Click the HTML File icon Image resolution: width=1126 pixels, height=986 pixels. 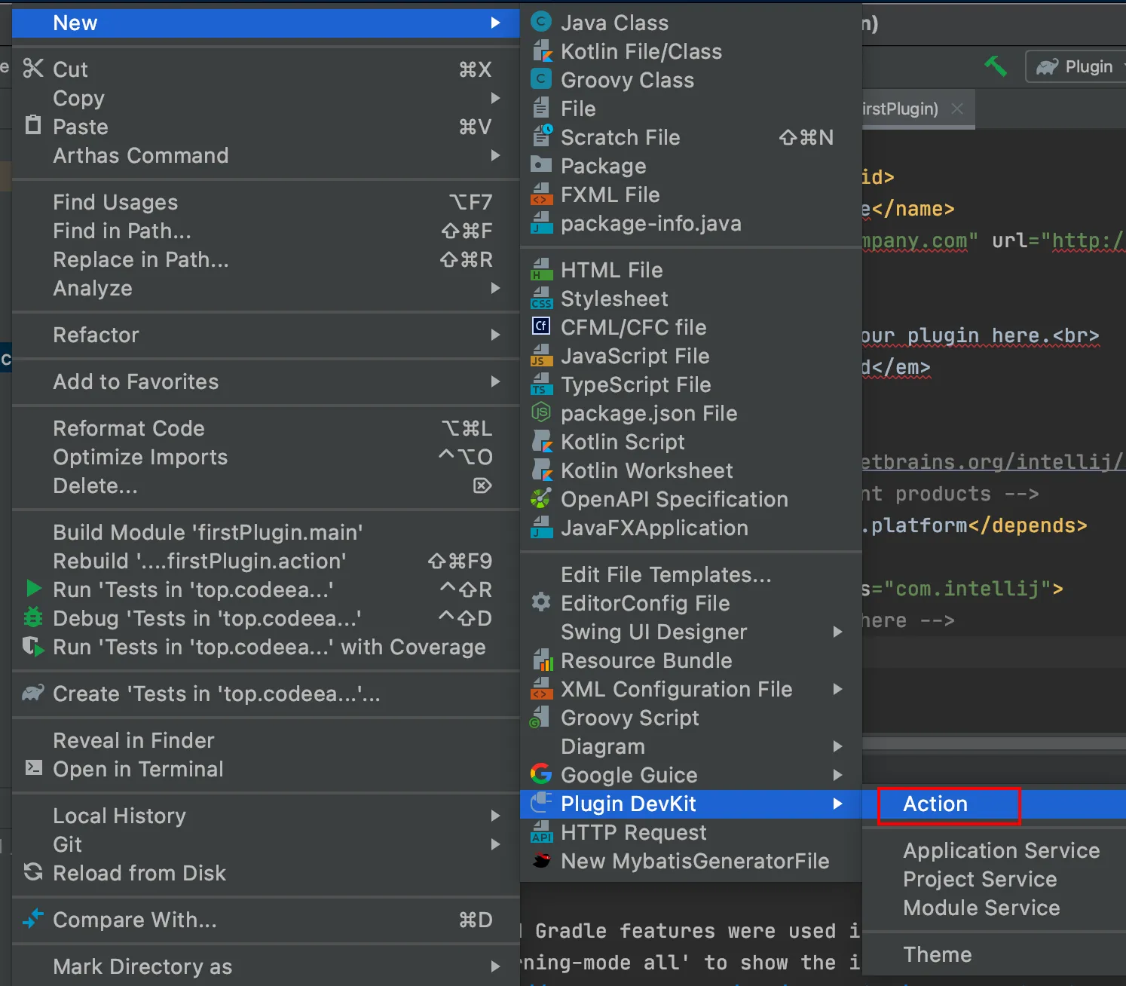click(541, 270)
